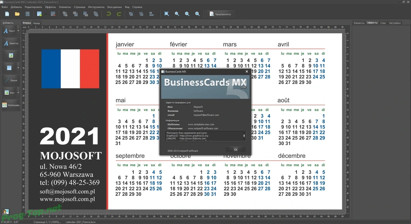Select the French flag image on canvas
Viewport: 411px width, 224px height.
coord(70,69)
